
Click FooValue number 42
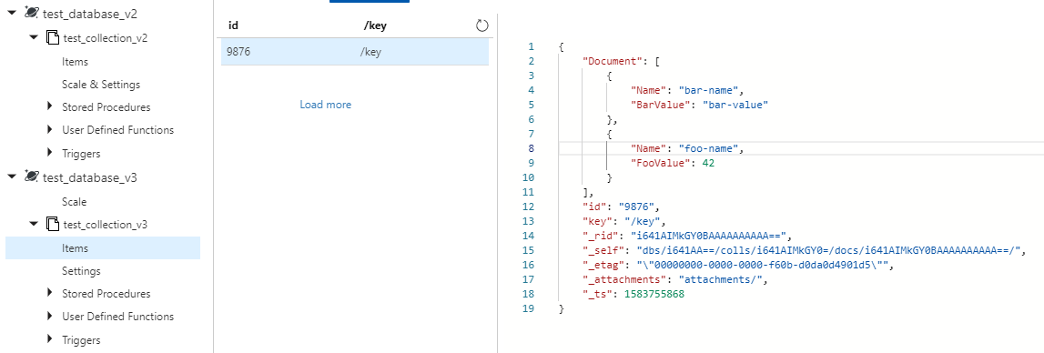[x=708, y=163]
